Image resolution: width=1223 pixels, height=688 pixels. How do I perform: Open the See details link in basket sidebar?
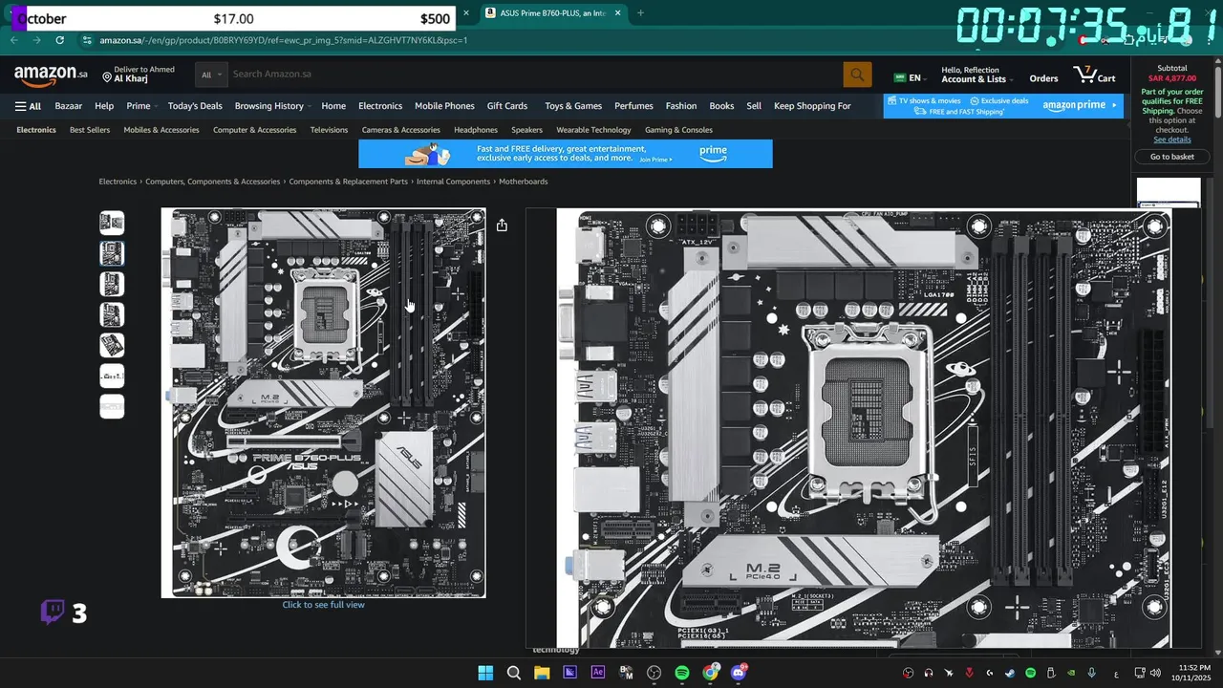tap(1171, 140)
